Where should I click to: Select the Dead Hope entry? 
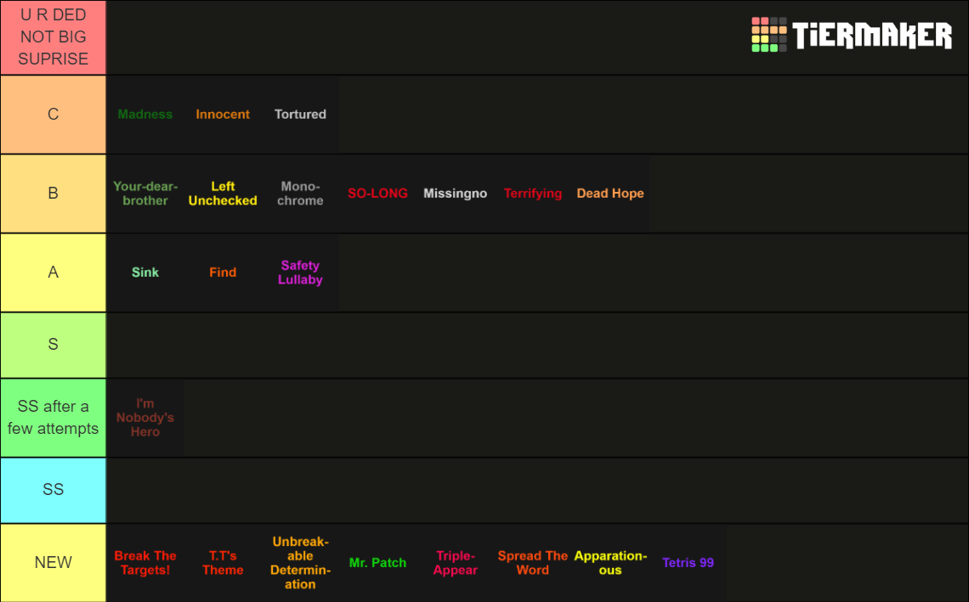tap(610, 193)
